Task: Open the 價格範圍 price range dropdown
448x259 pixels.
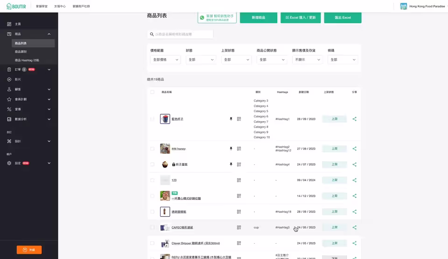Action: click(x=165, y=60)
